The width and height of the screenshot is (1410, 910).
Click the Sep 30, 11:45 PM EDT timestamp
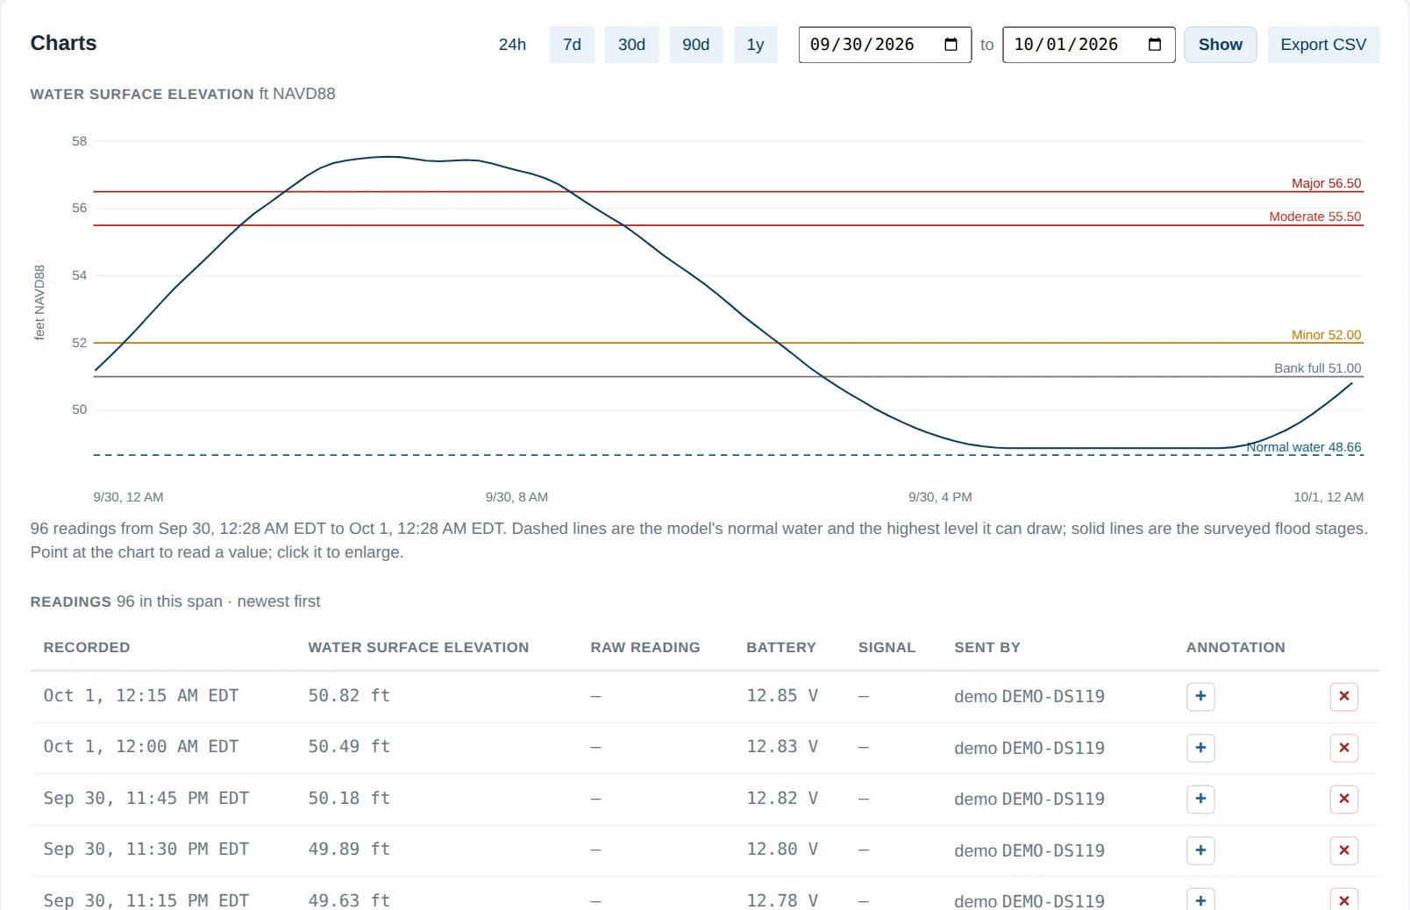146,799
